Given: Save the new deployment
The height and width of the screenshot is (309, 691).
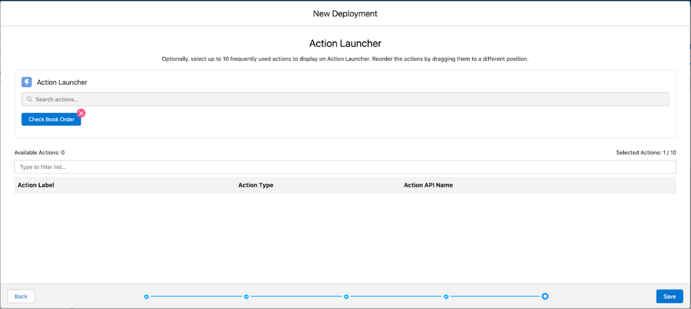Looking at the screenshot, I should coord(669,296).
